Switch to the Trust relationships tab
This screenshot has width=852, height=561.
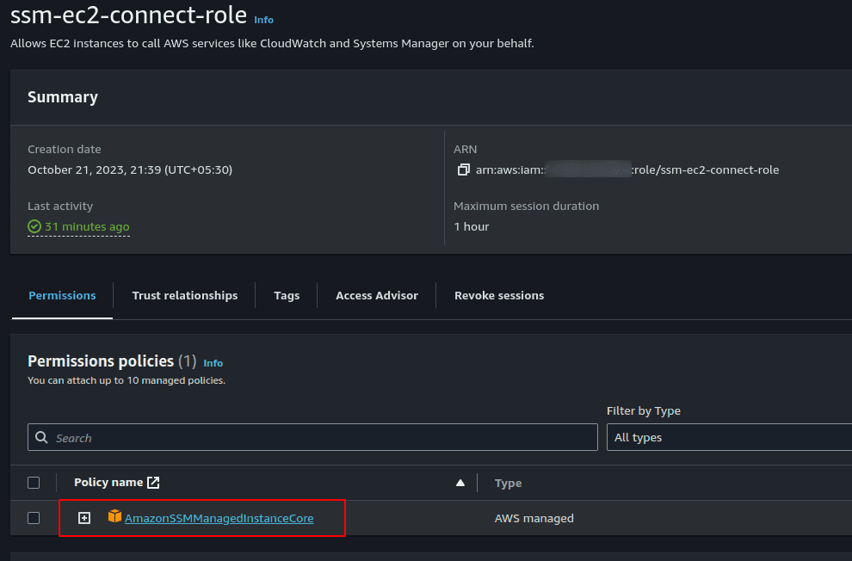pyautogui.click(x=184, y=295)
